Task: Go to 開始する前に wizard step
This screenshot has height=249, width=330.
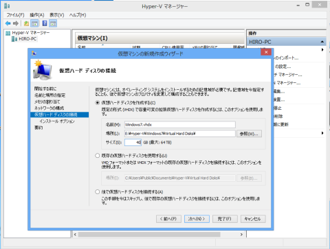Action: tap(45, 88)
